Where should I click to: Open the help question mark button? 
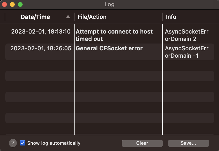pos(13,143)
